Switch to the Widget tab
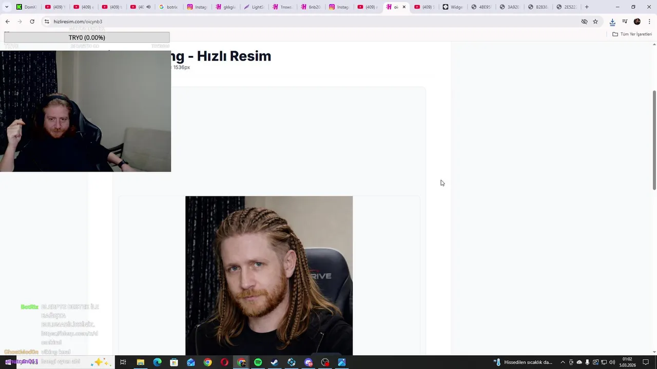657x369 pixels. pyautogui.click(x=452, y=7)
